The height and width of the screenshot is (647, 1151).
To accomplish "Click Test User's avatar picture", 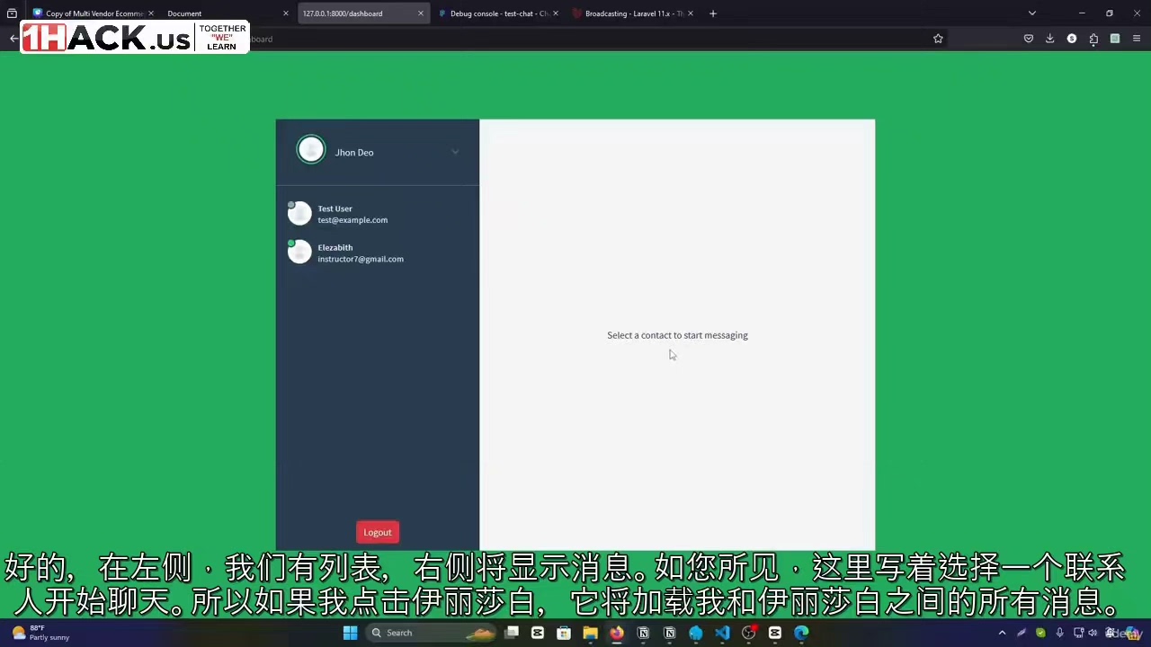I will tap(299, 213).
